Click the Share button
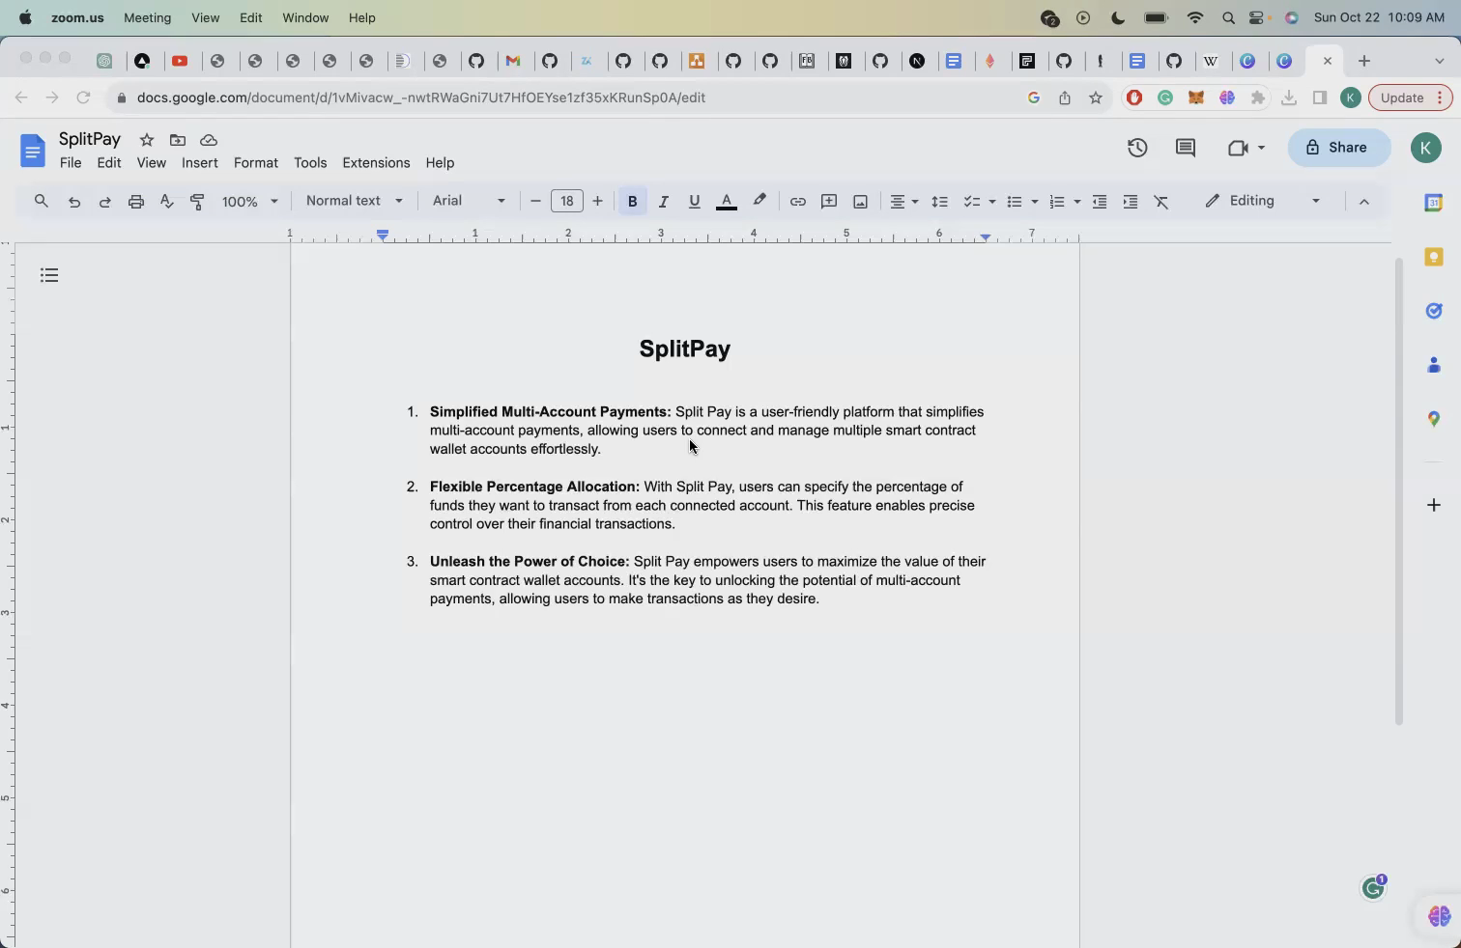 coord(1339,148)
